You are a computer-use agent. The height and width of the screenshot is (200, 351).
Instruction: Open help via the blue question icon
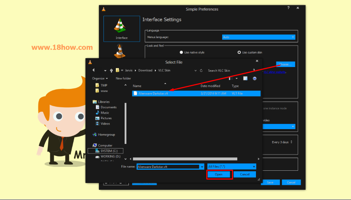tap(255, 78)
